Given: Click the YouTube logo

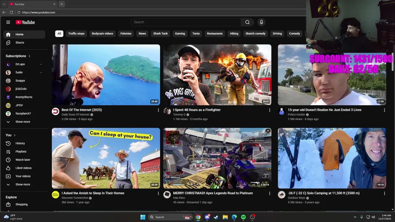Looking at the screenshot, I should 25,22.
